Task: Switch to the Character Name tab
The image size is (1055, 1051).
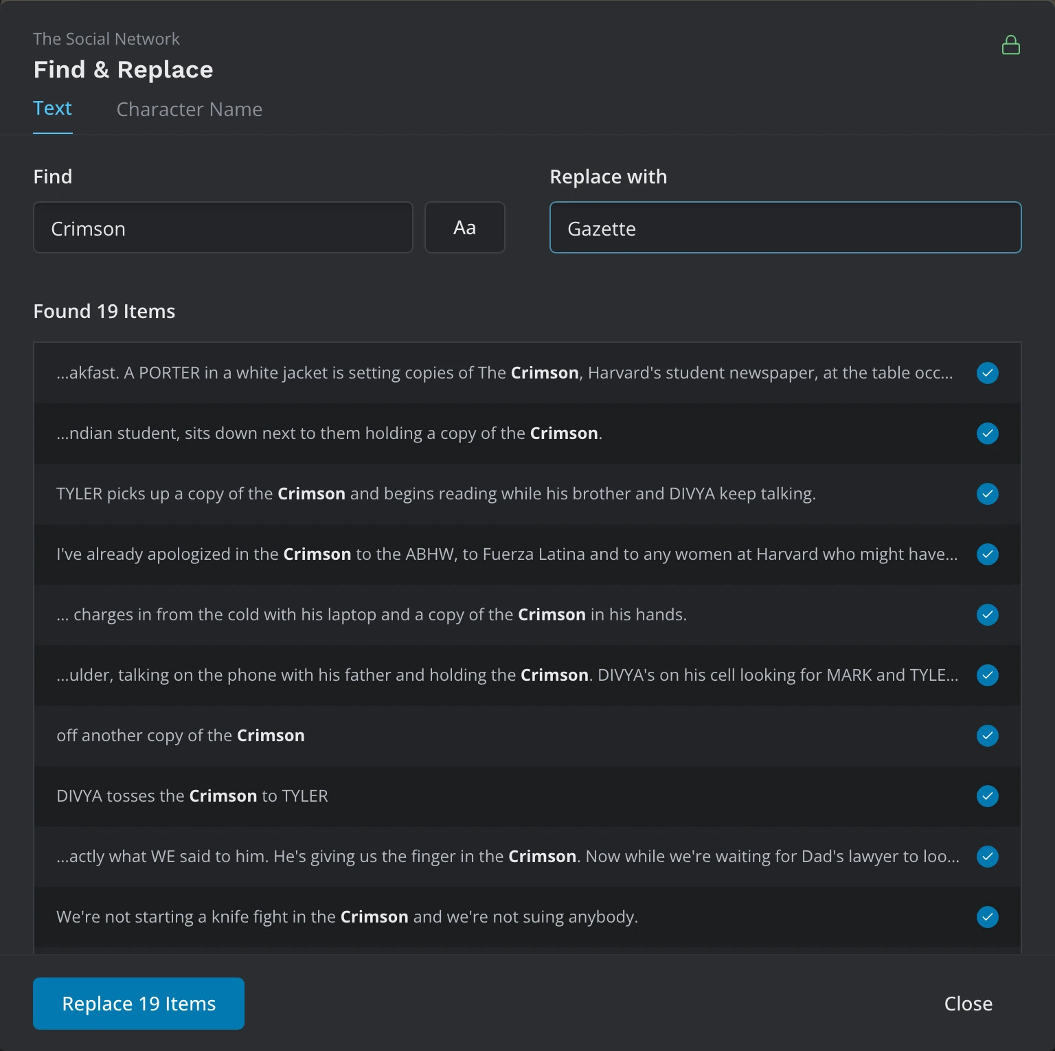Action: [190, 109]
